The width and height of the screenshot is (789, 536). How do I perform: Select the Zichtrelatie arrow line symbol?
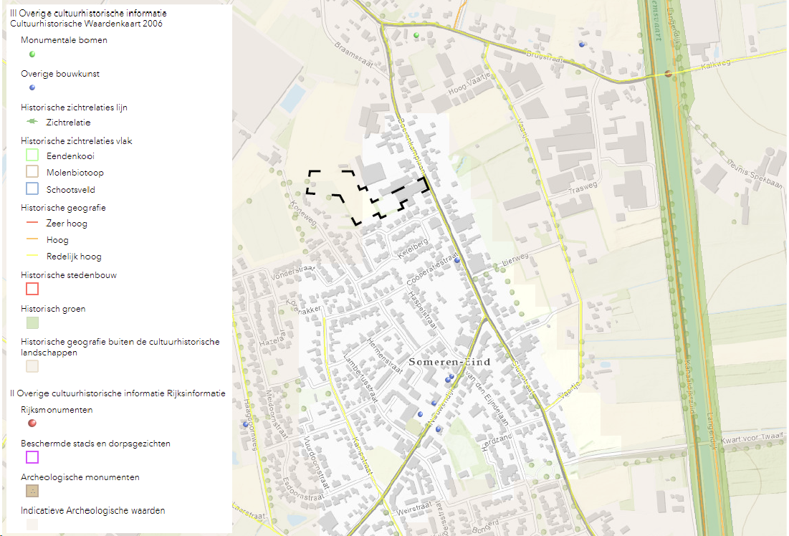point(31,122)
